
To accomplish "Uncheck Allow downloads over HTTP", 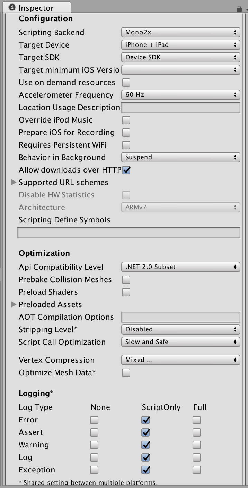I will [x=126, y=170].
